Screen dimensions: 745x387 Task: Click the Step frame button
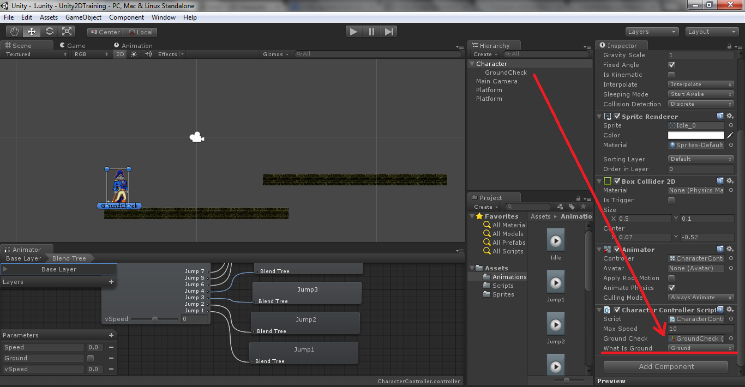tap(388, 32)
